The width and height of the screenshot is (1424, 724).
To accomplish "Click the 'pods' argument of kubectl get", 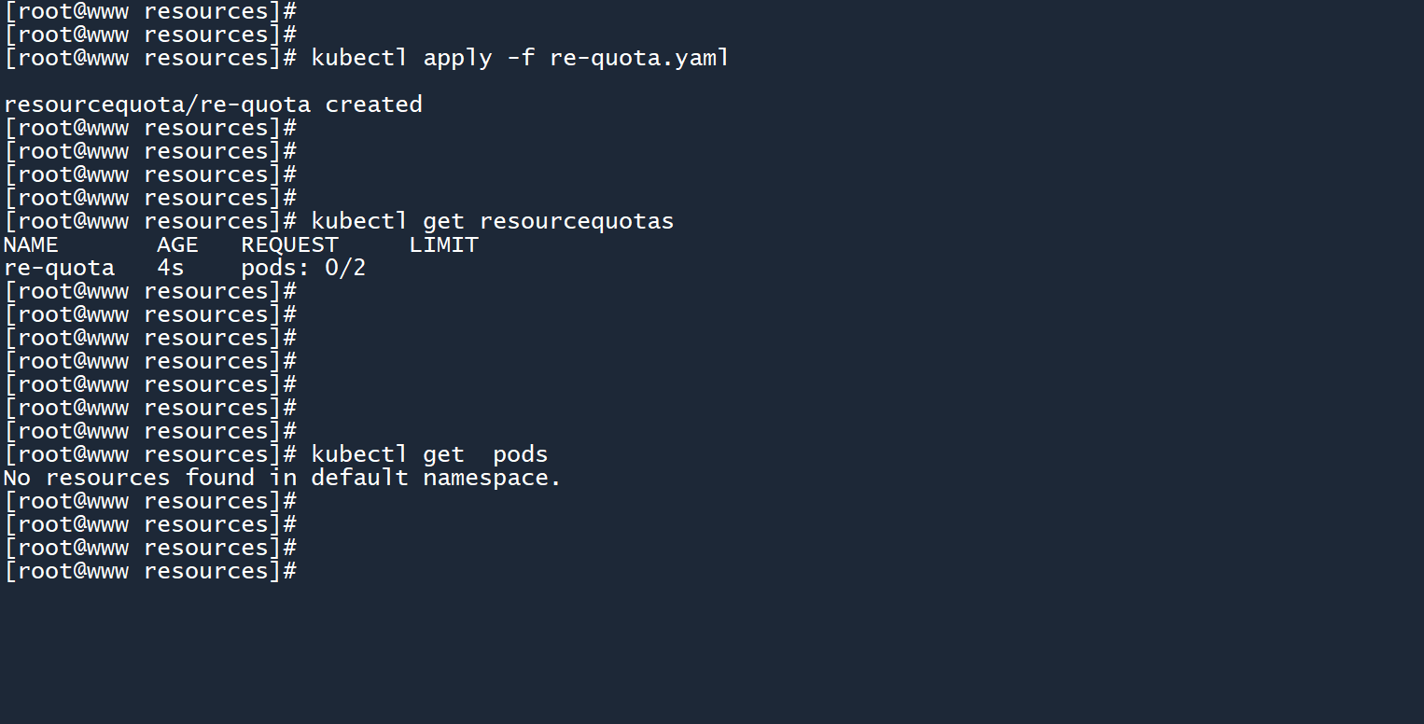I will (520, 454).
